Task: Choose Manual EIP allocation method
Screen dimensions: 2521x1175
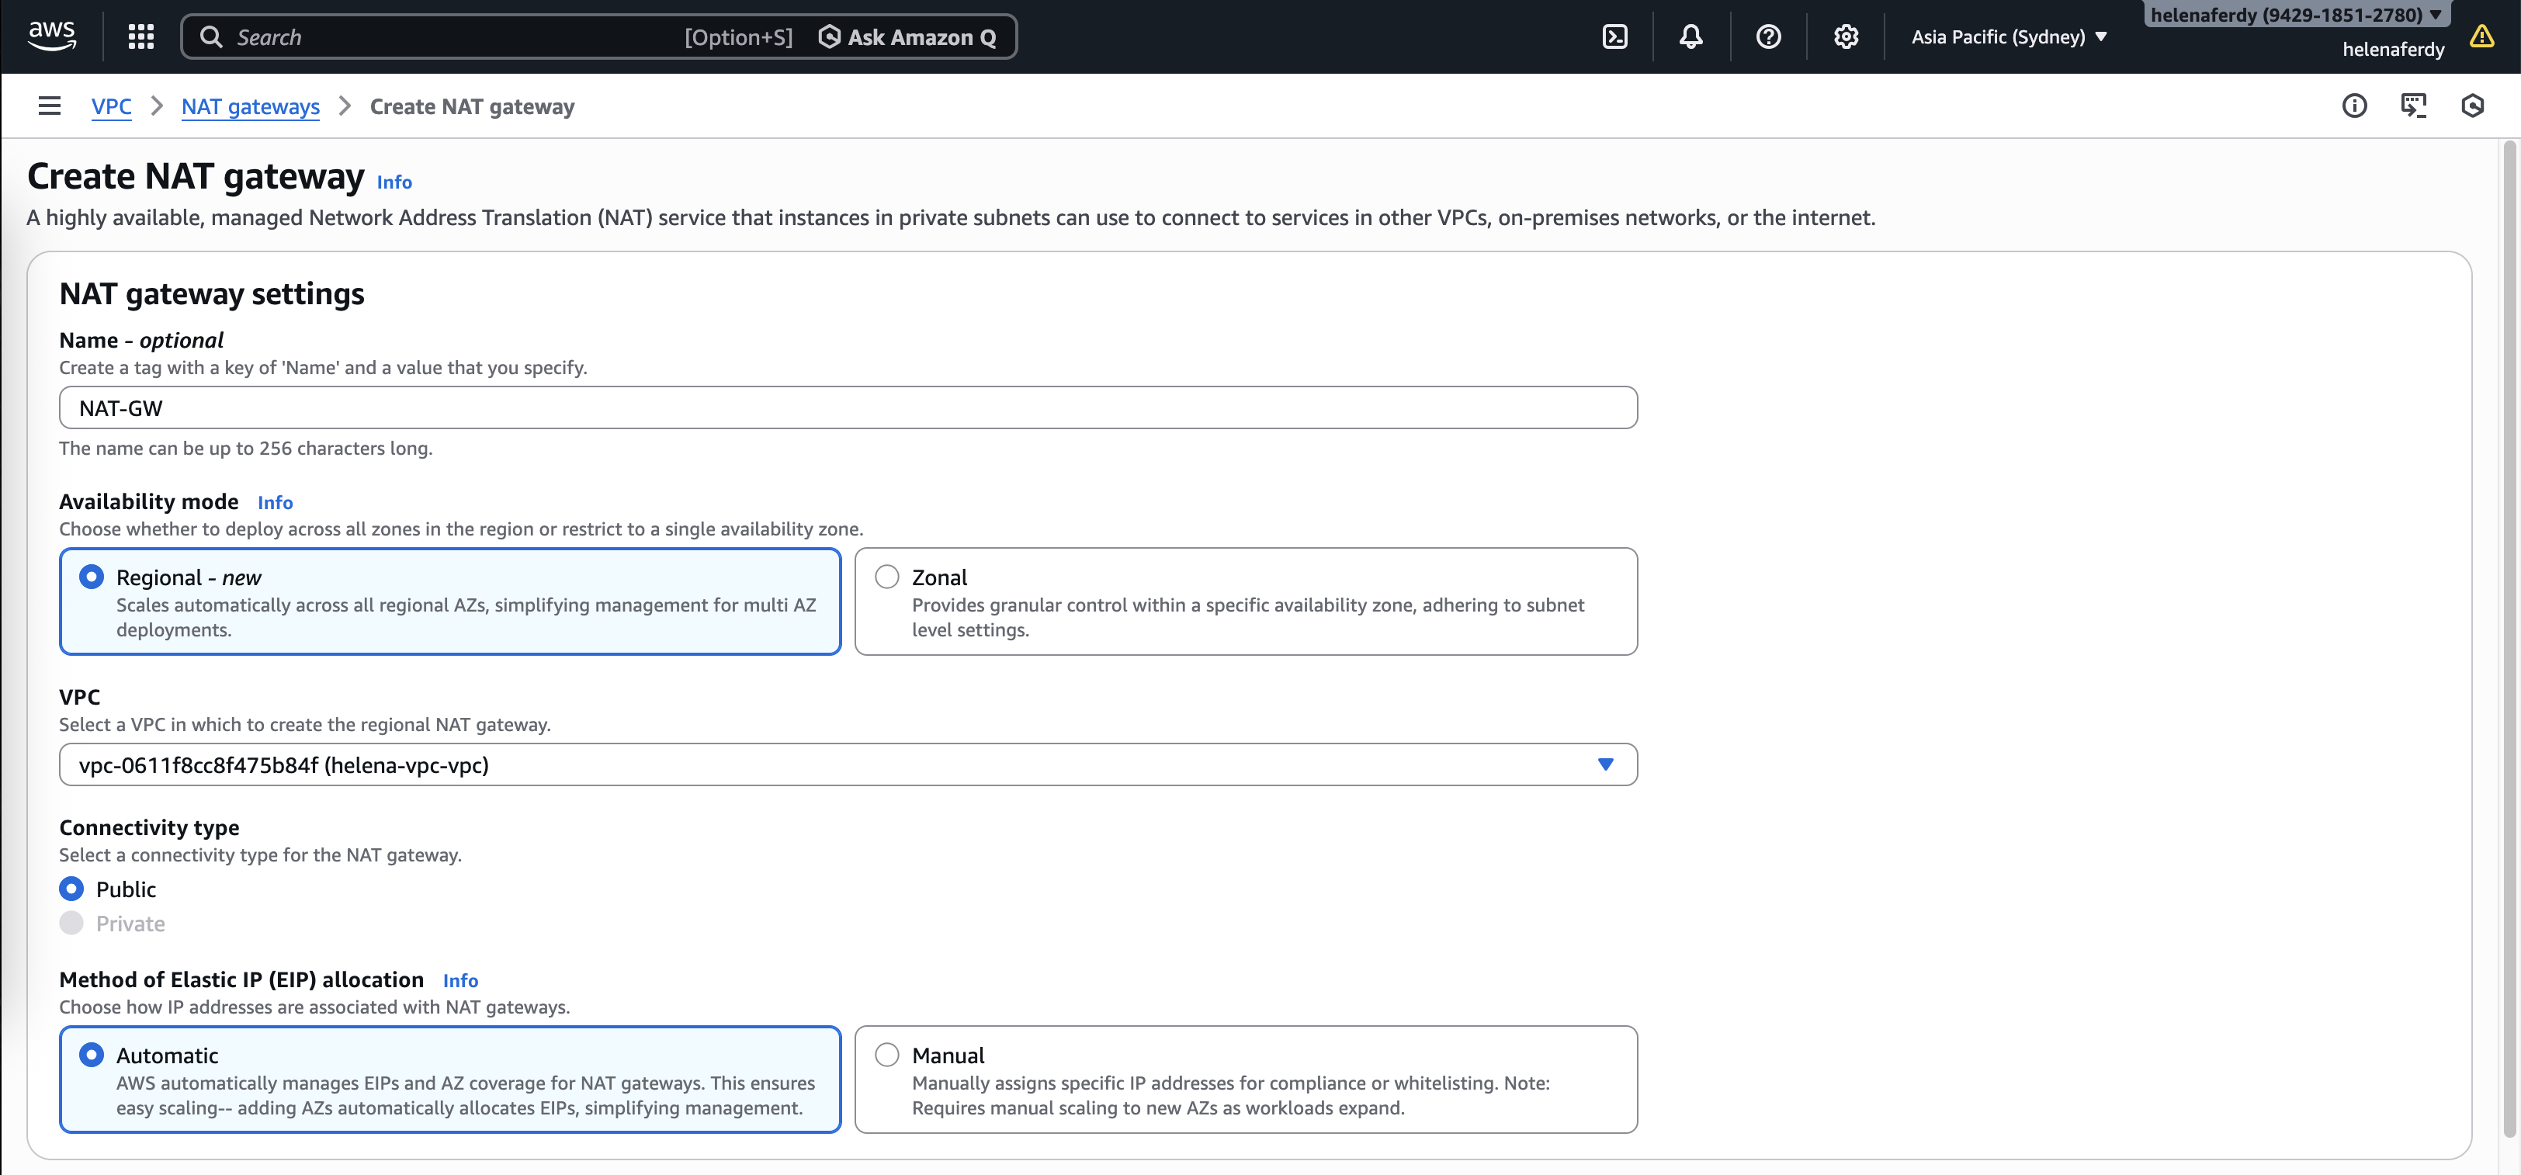Action: pyautogui.click(x=886, y=1055)
